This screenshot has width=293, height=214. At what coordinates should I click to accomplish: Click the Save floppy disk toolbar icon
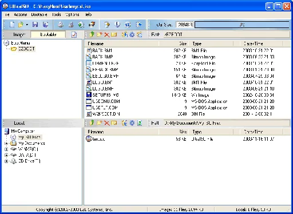click(x=35, y=25)
